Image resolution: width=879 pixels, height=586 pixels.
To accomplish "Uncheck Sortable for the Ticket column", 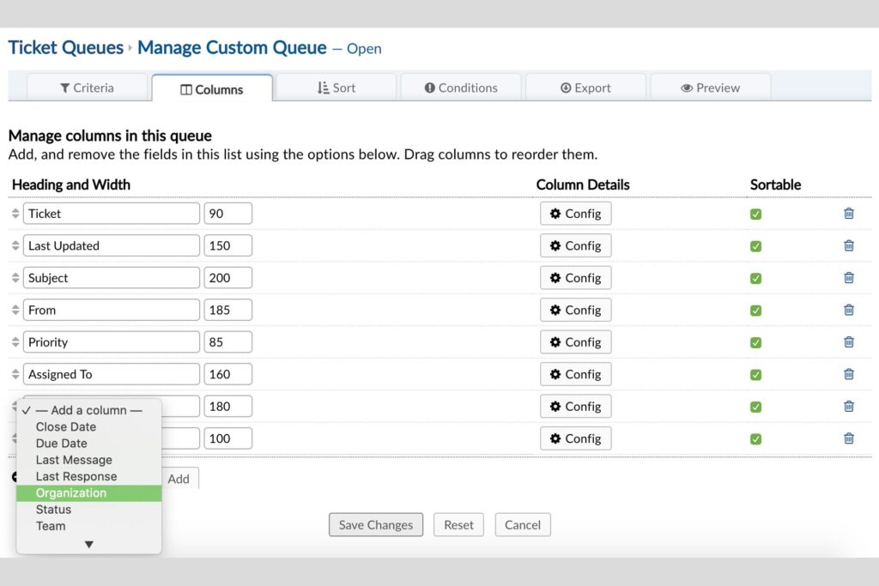I will (755, 214).
